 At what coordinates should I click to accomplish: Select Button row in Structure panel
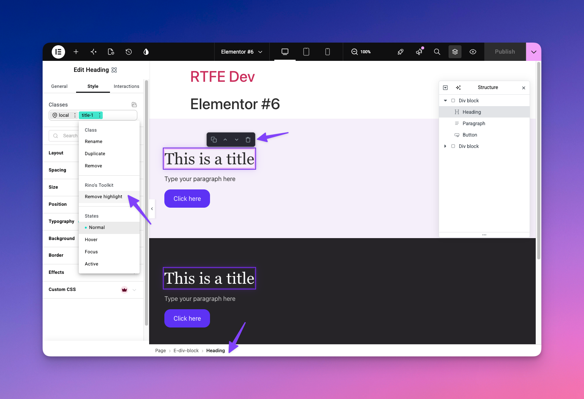coord(484,135)
